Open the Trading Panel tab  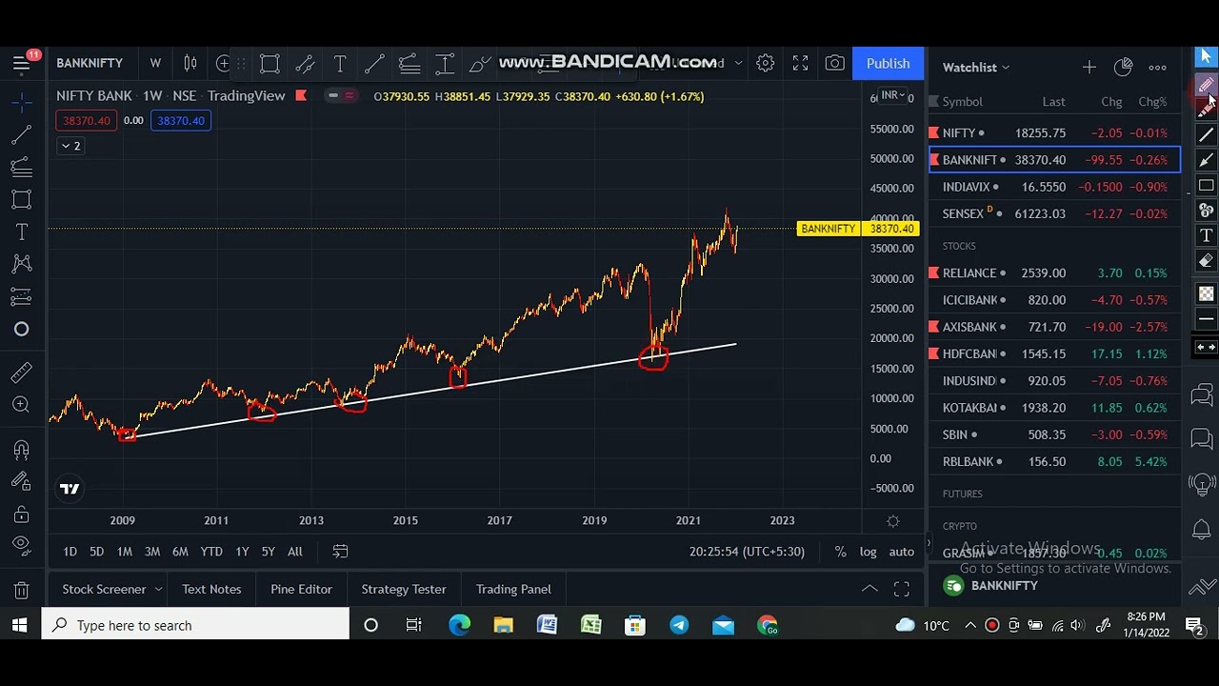[x=513, y=590]
